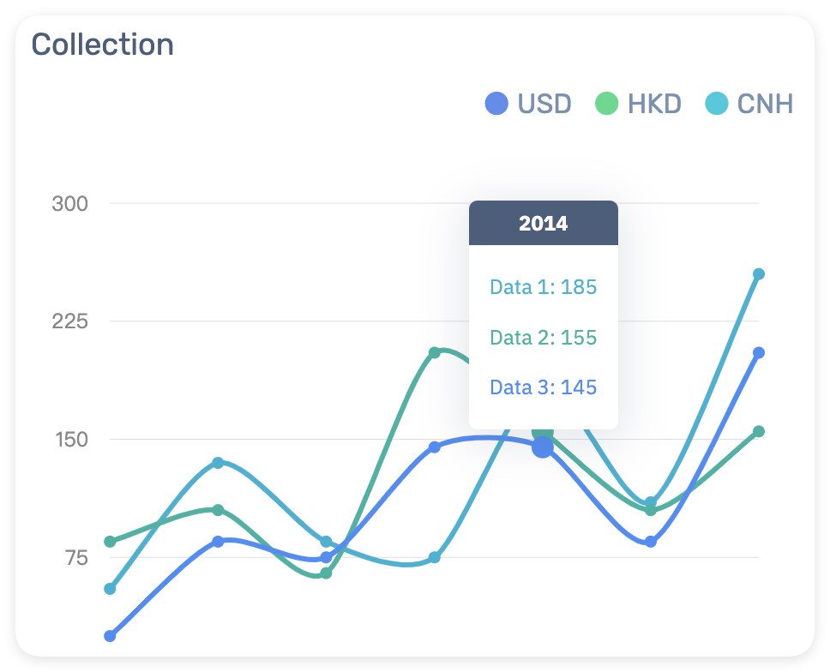Click the CNH legend label
This screenshot has height=672, width=830.
point(765,104)
